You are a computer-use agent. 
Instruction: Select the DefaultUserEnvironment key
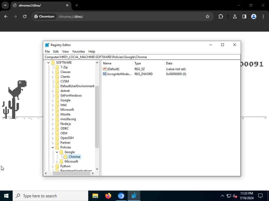coord(77,86)
